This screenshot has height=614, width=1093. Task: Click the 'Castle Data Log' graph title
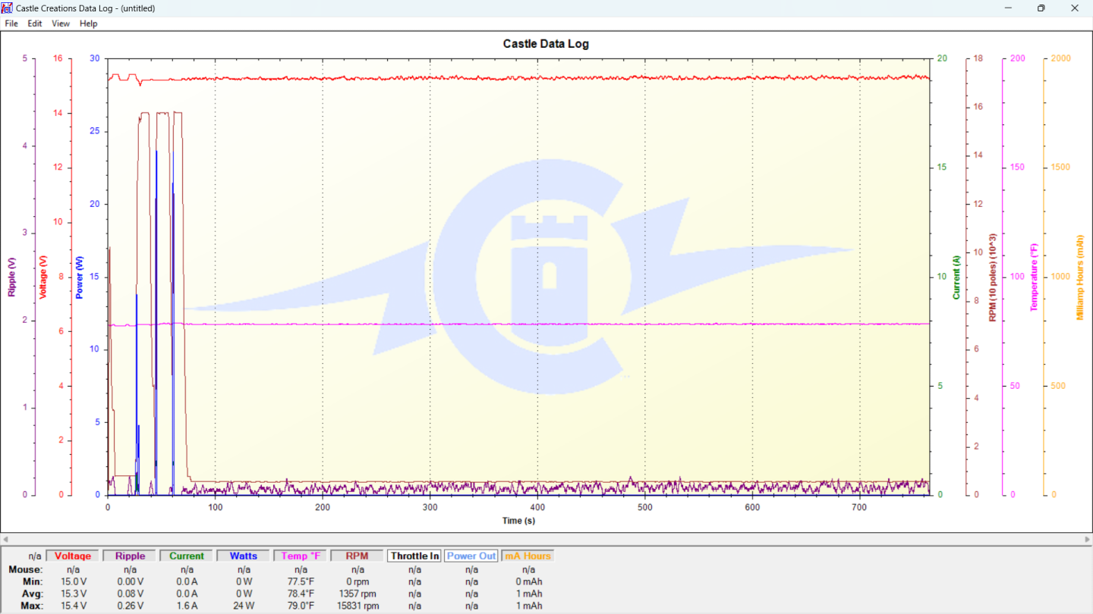(x=546, y=44)
